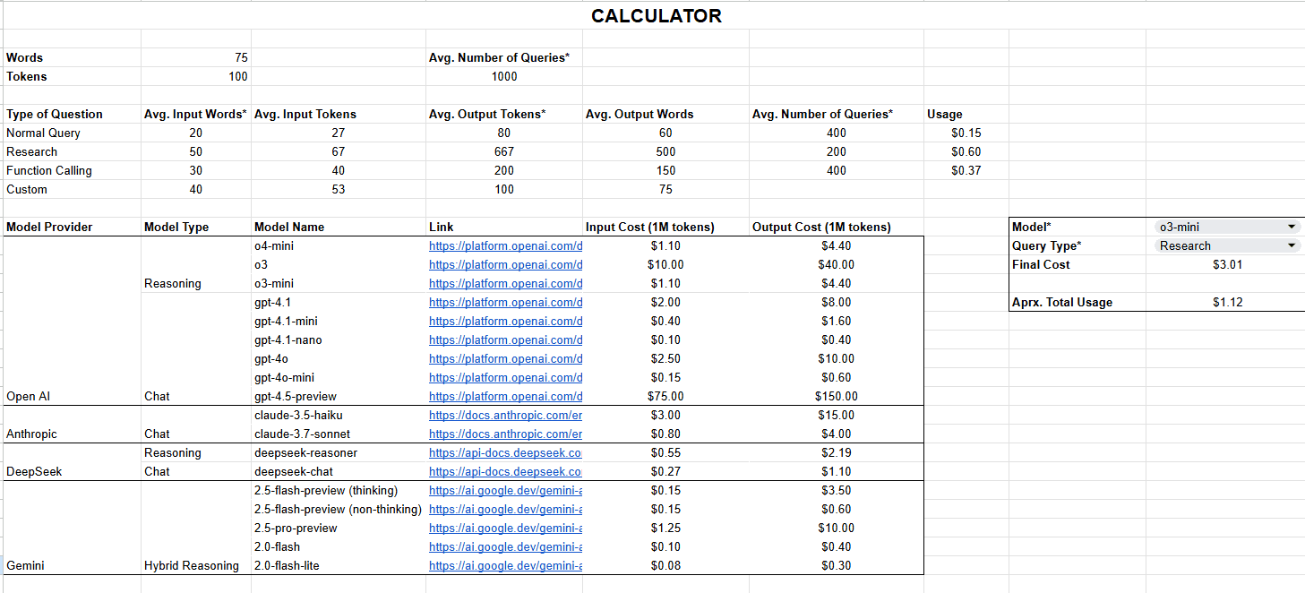Select the Usage column header
1305x593 pixels.
click(945, 114)
